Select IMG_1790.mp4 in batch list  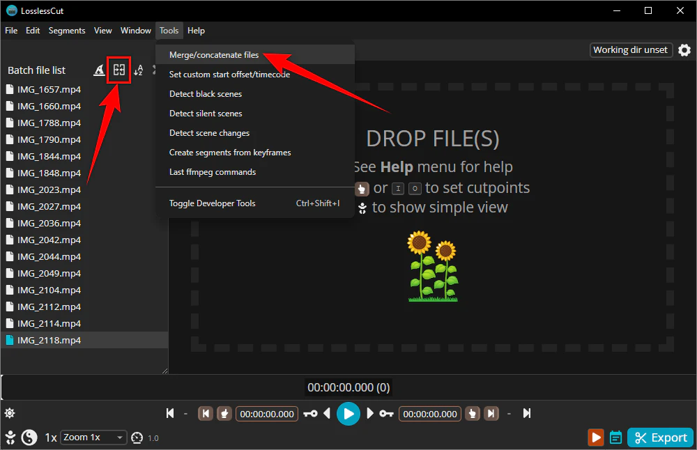[84, 139]
